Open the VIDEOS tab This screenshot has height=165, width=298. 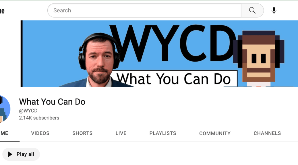tap(40, 133)
